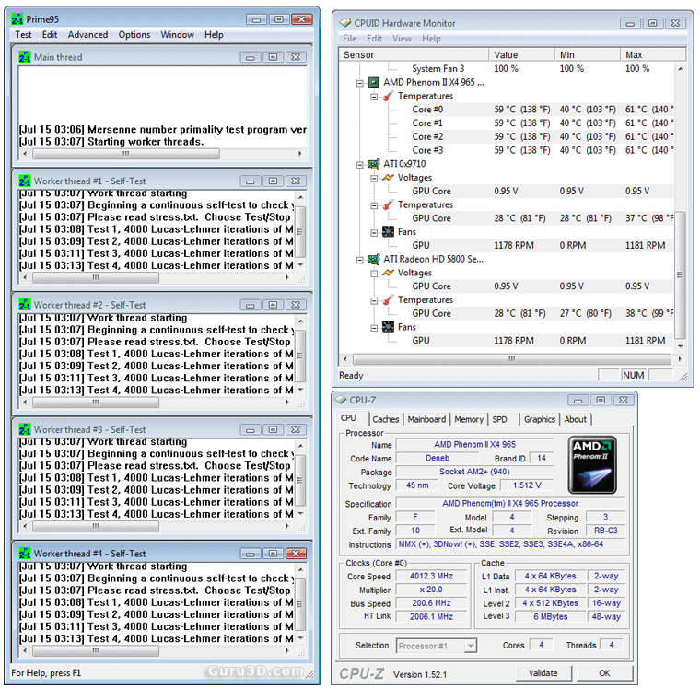Viewport: 700px width, 689px height.
Task: Click the Core Speed 4012.3 MHz value
Action: [x=432, y=577]
